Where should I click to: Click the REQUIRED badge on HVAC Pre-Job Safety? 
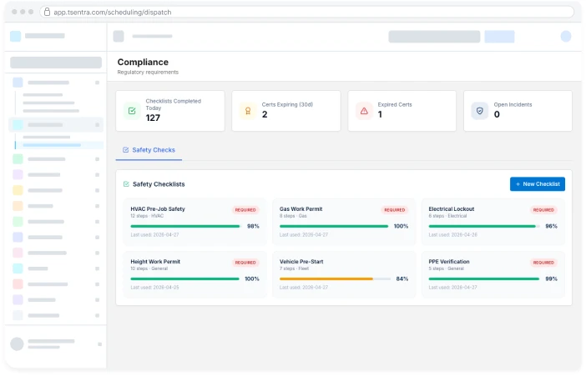245,210
